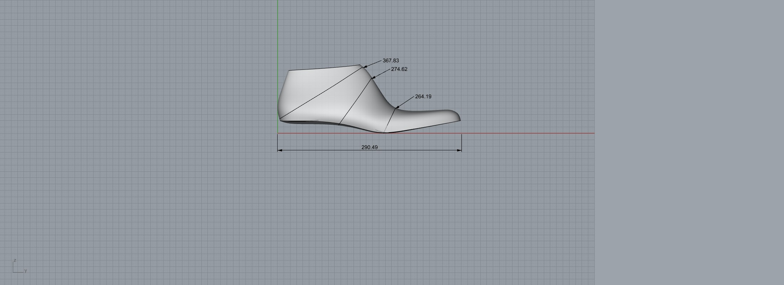Click the 290.49 length dimension text
This screenshot has height=285, width=784.
[x=369, y=147]
